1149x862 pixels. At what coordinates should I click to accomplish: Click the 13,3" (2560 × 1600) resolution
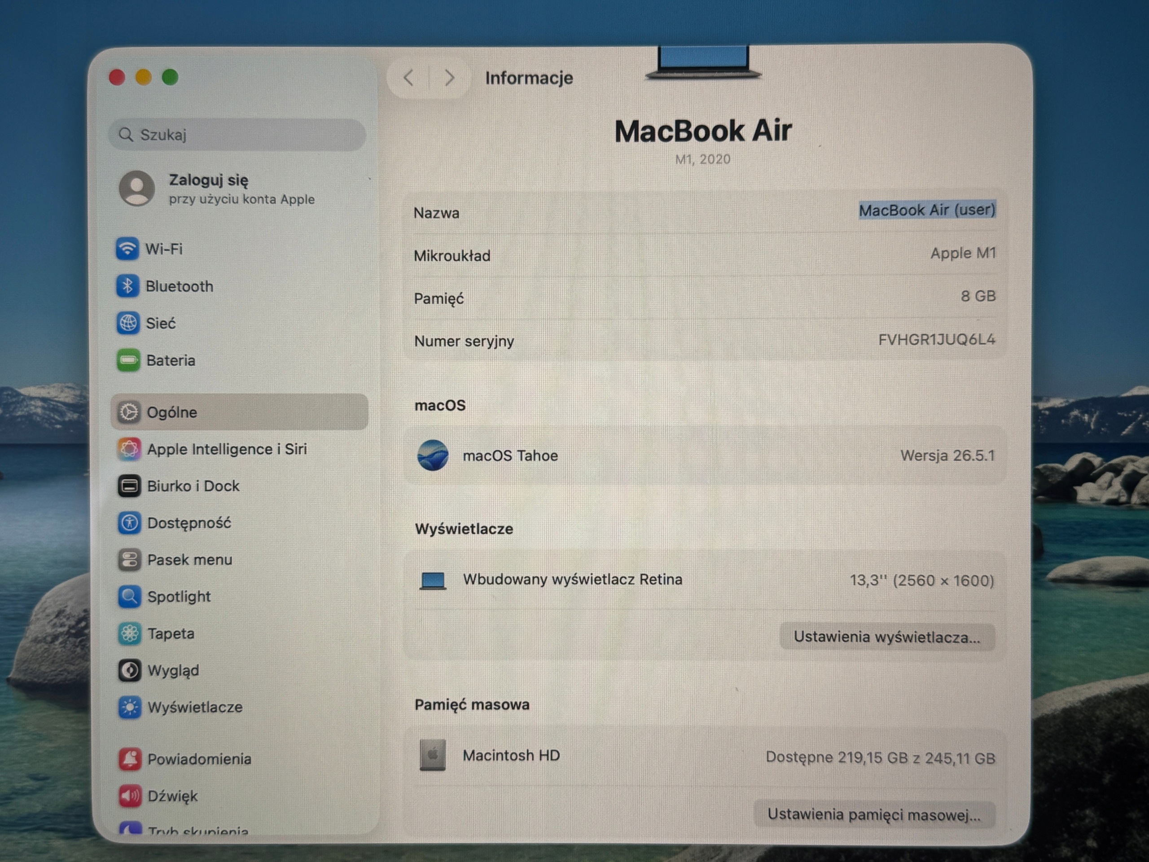tap(922, 581)
